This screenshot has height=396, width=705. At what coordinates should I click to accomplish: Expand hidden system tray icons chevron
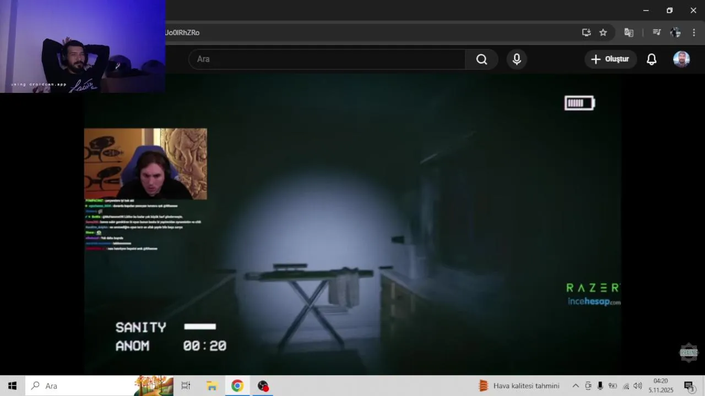(576, 386)
